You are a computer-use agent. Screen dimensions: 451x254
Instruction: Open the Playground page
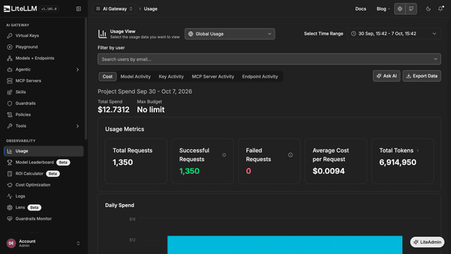[43, 47]
